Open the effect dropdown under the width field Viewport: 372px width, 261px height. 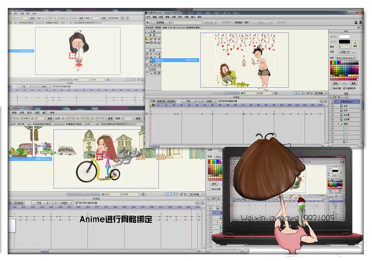pos(344,52)
